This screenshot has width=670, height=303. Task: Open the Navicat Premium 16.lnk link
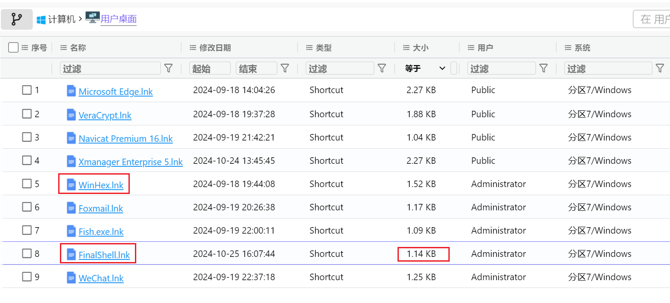[x=125, y=138]
